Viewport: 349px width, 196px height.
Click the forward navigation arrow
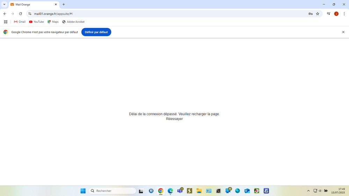13,14
